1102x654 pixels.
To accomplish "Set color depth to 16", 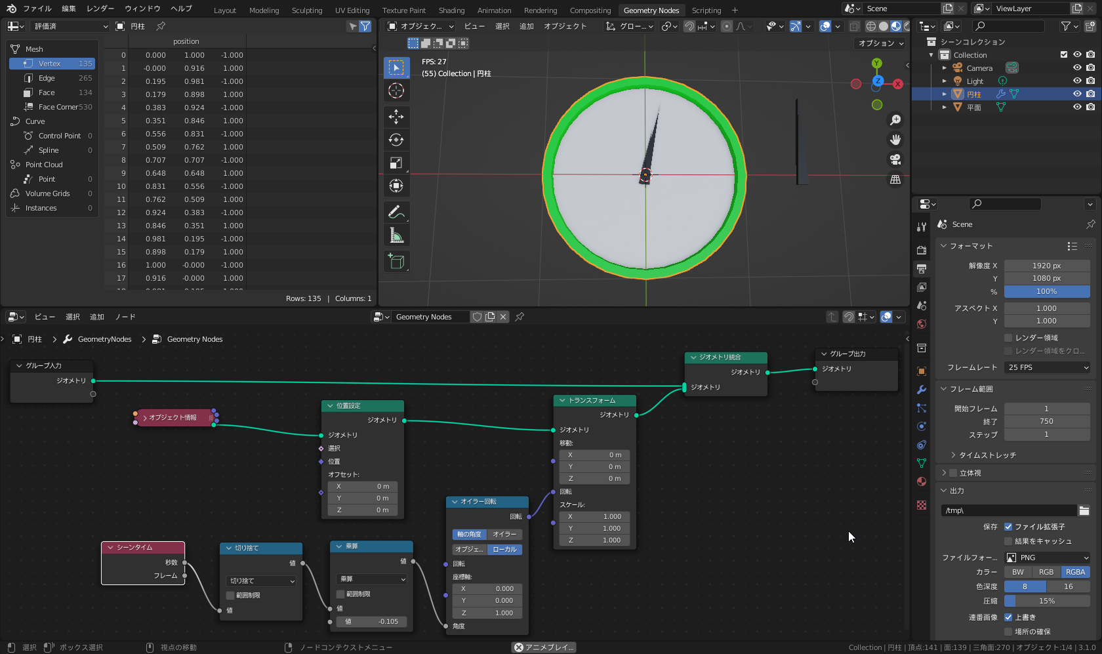I will (1069, 586).
